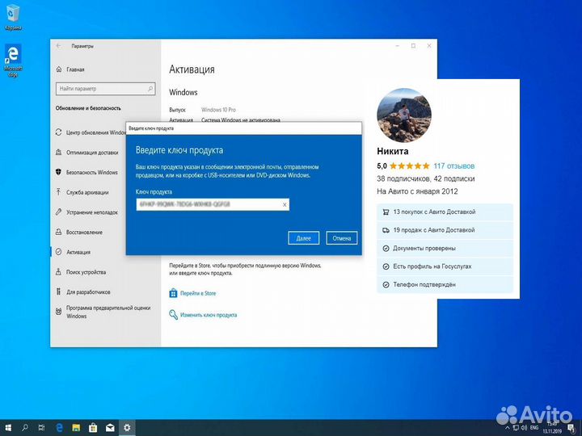Go back using Settings back arrow
The image size is (582, 436).
tap(59, 46)
